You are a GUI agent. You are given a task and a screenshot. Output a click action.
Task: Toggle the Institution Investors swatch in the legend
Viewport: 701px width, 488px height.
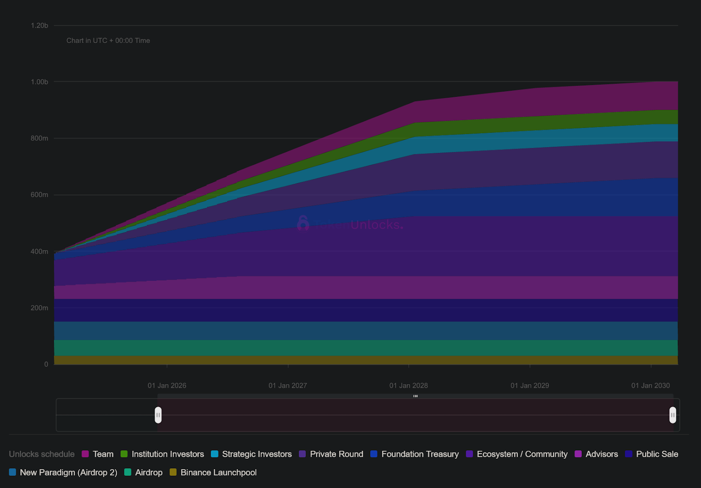[124, 454]
